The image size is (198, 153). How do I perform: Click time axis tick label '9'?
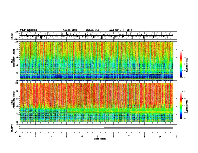click(160, 136)
